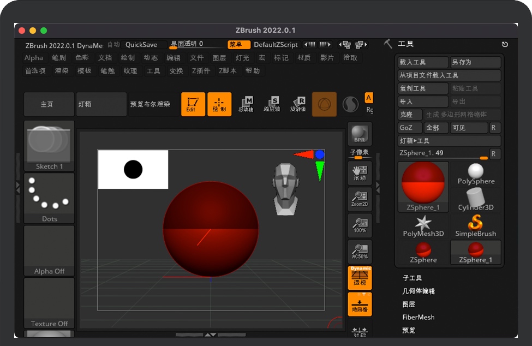The height and width of the screenshot is (346, 532).
Task: Select the 旋转轴 (Rotate) gizmo icon
Action: pos(297,104)
